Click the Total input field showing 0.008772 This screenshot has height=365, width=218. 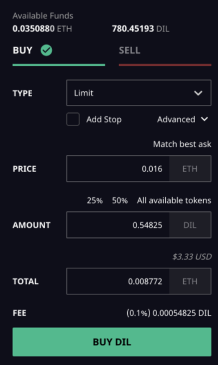click(x=118, y=281)
